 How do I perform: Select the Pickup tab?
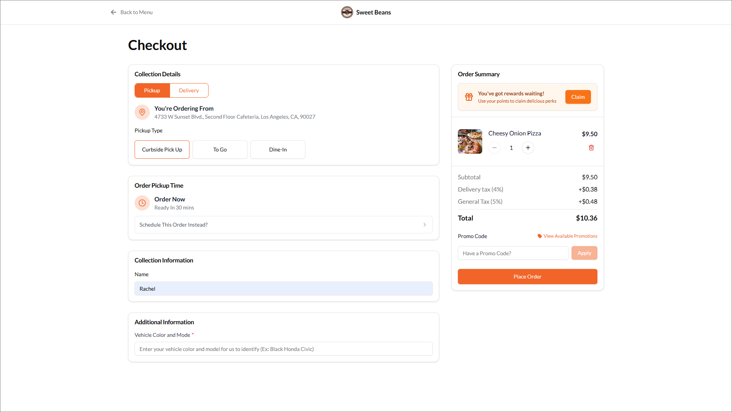pos(152,90)
